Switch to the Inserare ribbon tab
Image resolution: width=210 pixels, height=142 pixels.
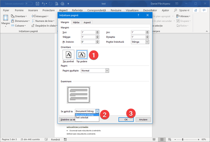tap(33, 10)
